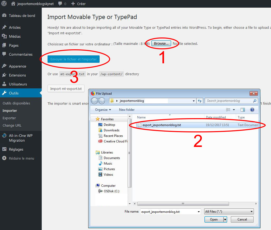This screenshot has width=271, height=230.
Task: Select Desktop in Favorites
Action: pos(109,125)
